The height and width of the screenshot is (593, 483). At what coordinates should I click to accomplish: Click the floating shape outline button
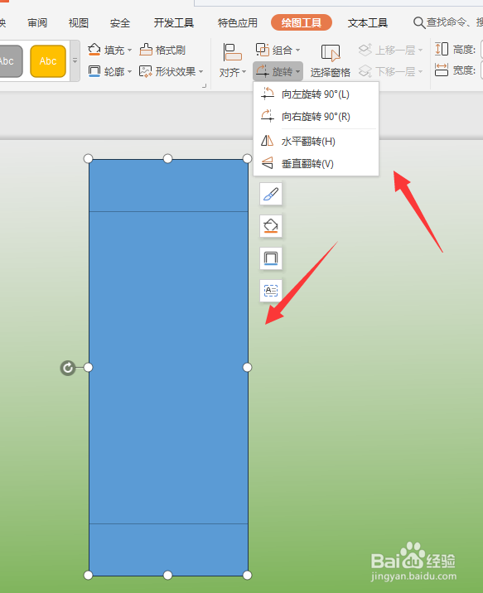[x=271, y=258]
